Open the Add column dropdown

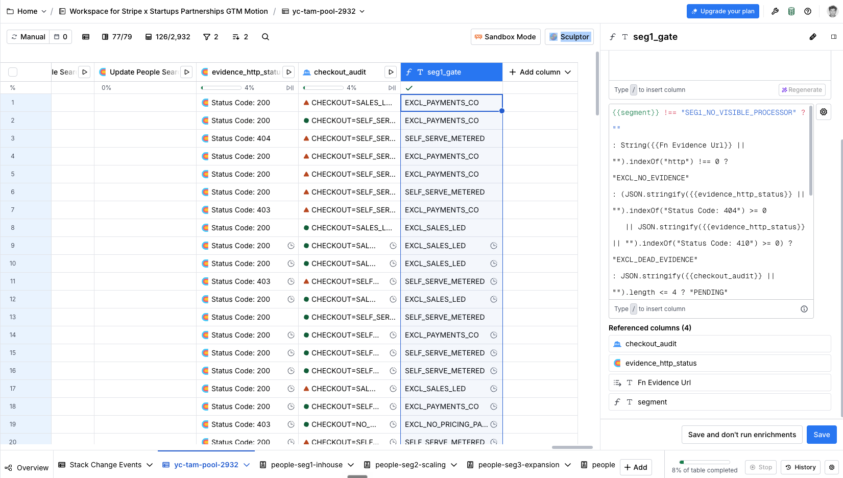pyautogui.click(x=540, y=72)
